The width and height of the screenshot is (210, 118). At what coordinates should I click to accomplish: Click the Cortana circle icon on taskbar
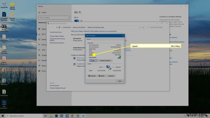tap(46, 116)
